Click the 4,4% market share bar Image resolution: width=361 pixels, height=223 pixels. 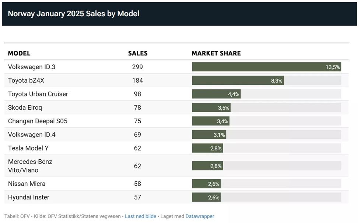[216, 94]
